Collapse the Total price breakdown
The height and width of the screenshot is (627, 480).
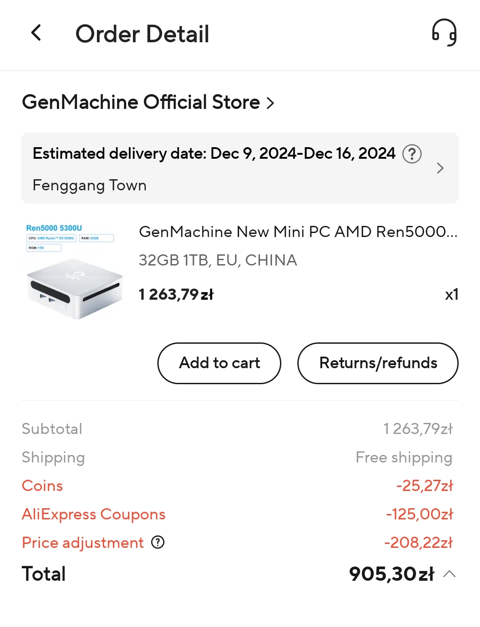[x=449, y=574]
